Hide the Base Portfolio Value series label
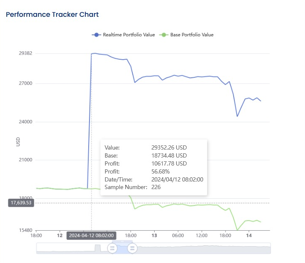This screenshot has height=263, width=305. coord(192,35)
